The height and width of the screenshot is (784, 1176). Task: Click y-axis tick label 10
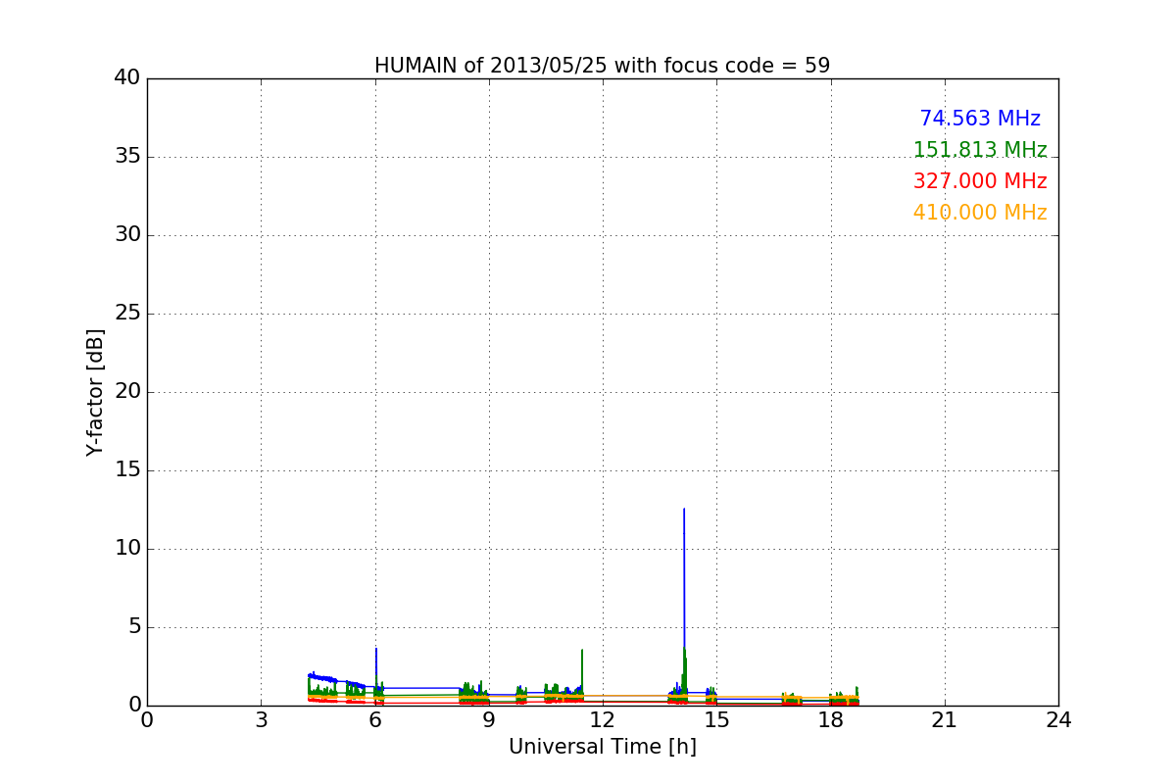point(127,548)
